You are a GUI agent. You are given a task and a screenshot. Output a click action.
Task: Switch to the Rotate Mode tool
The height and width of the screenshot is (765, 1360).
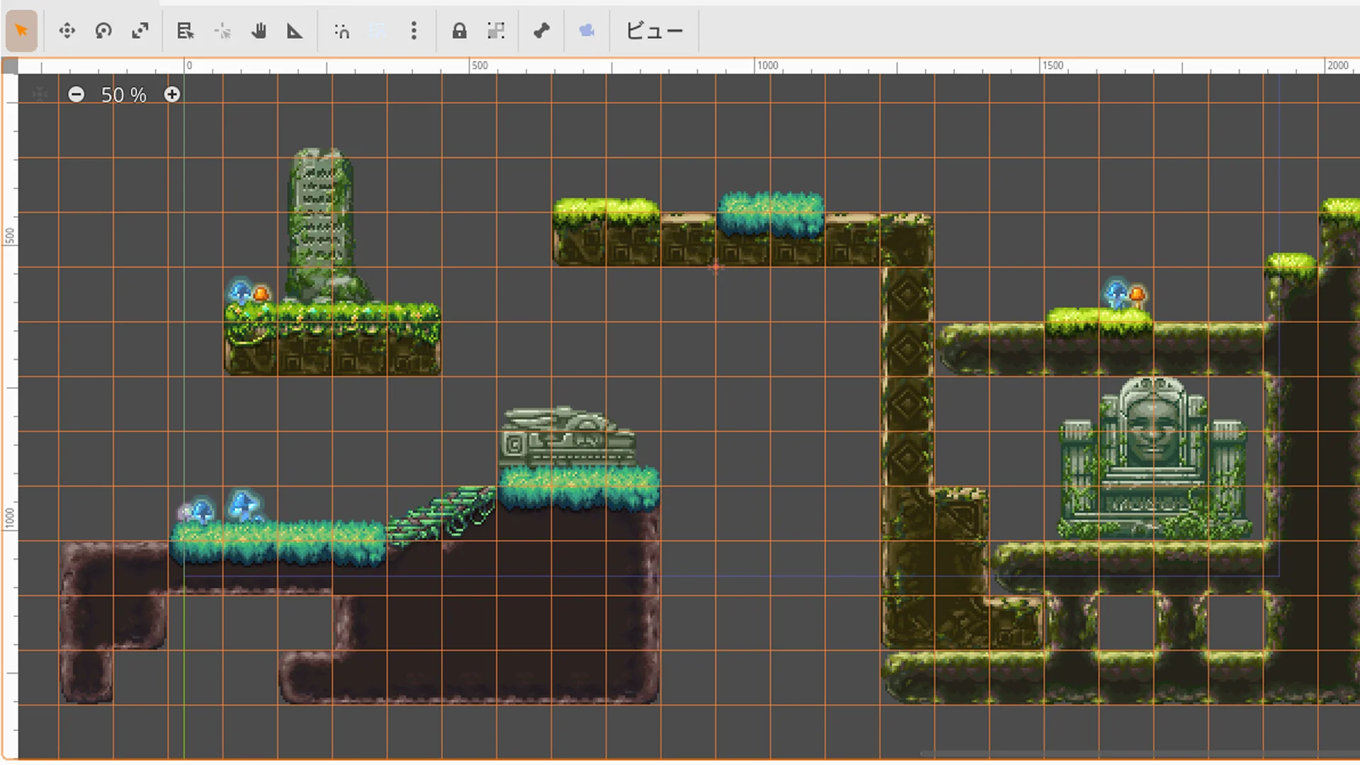(103, 30)
